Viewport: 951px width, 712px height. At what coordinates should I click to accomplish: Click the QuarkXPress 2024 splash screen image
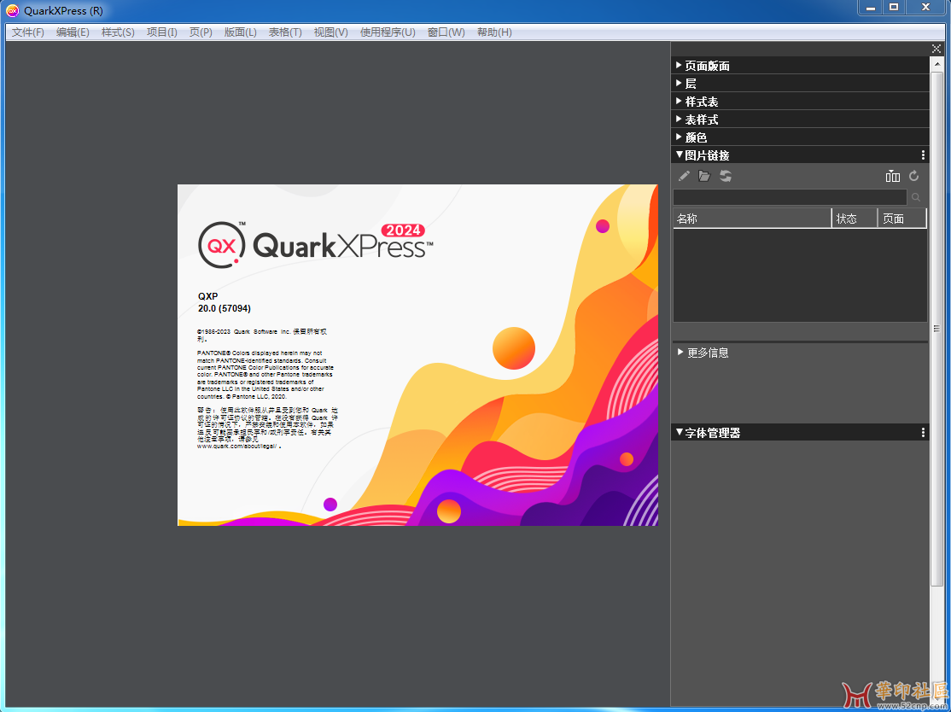coord(418,355)
